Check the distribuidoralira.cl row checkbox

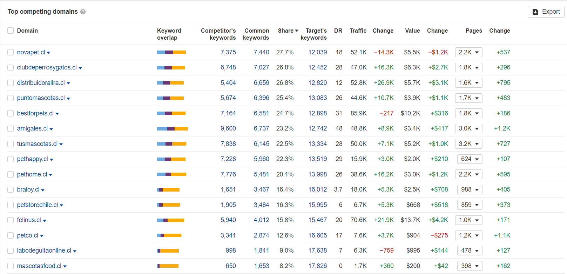(x=11, y=83)
